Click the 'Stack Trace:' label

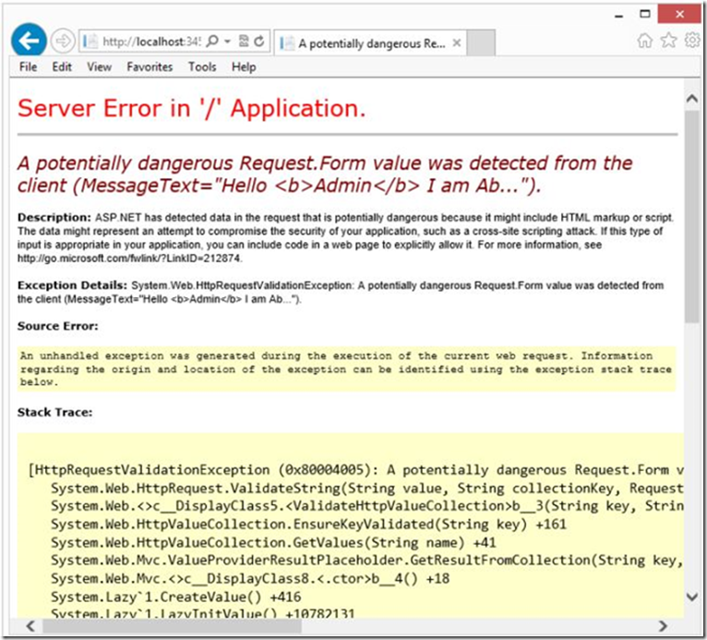pyautogui.click(x=54, y=412)
